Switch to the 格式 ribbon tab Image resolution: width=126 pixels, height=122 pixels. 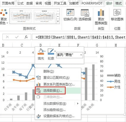(119, 3)
